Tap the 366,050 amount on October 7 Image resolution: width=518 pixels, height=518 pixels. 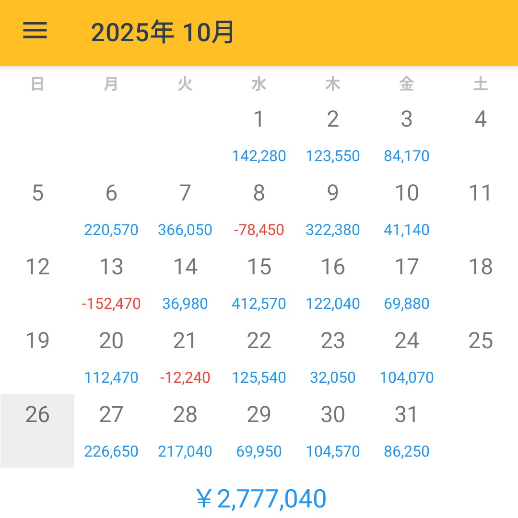(185, 230)
